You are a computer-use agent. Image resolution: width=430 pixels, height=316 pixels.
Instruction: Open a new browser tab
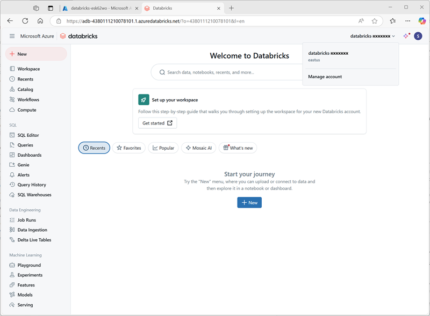point(231,8)
